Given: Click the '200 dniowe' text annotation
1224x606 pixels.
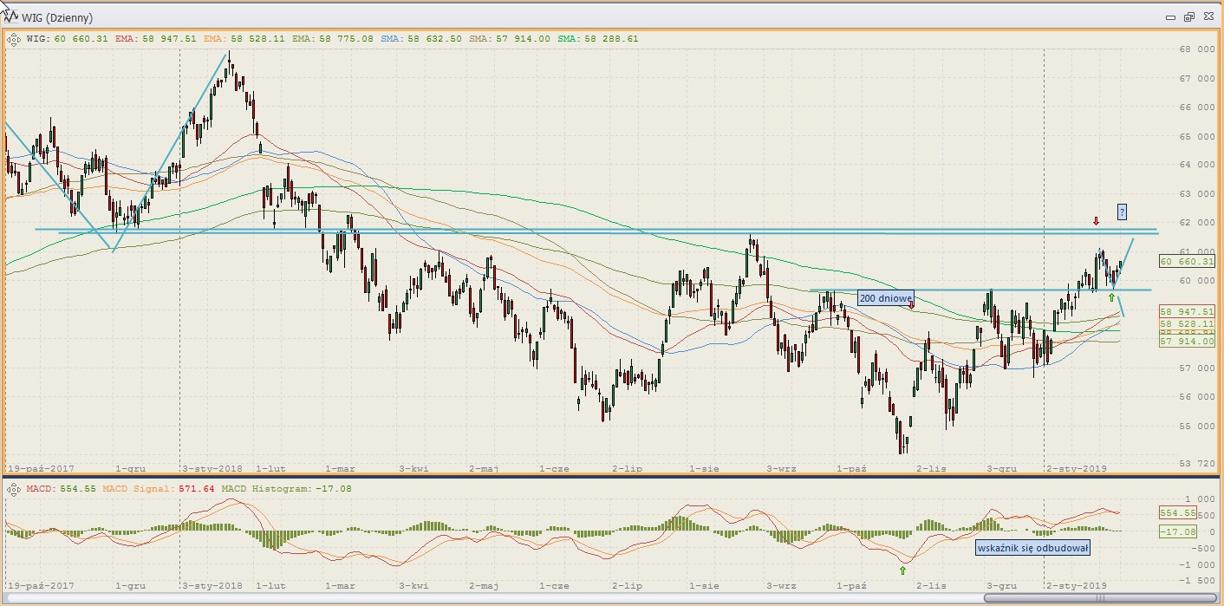Looking at the screenshot, I should pos(884,298).
